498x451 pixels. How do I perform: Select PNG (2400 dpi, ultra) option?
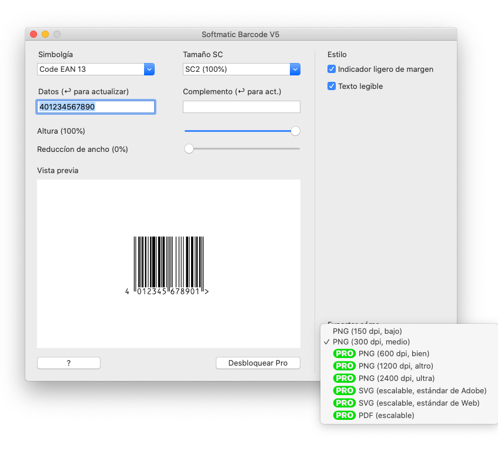point(396,379)
